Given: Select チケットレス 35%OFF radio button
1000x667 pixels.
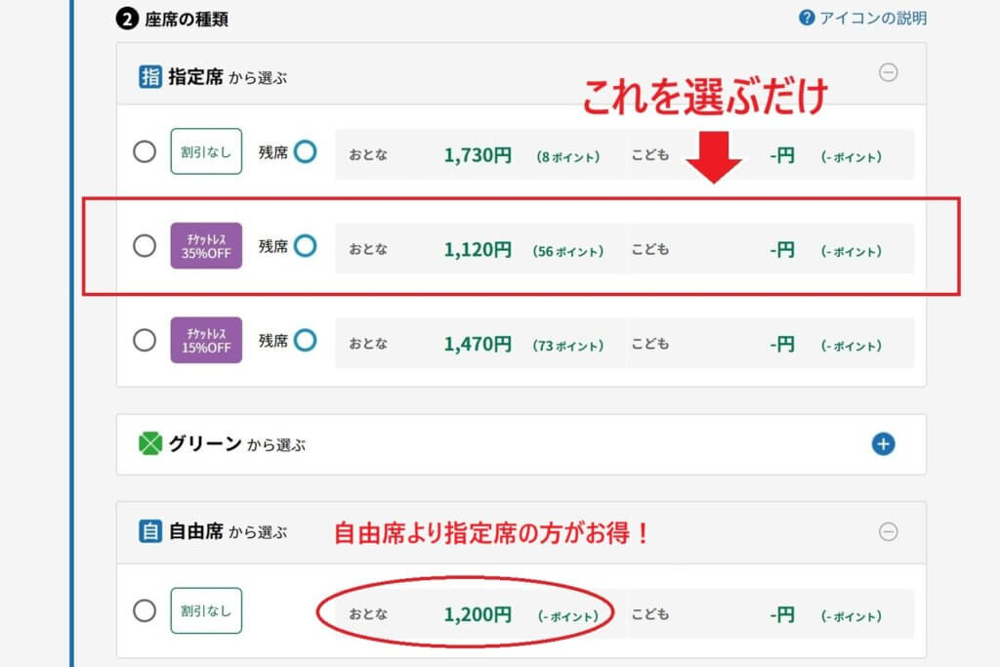Looking at the screenshot, I should [145, 246].
